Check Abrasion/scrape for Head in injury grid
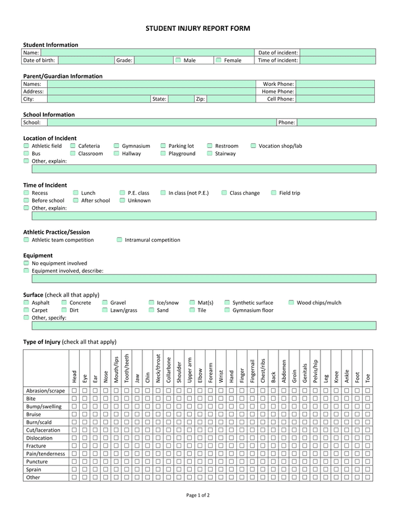Image resolution: width=396 pixels, height=512 pixels. pos(74,391)
